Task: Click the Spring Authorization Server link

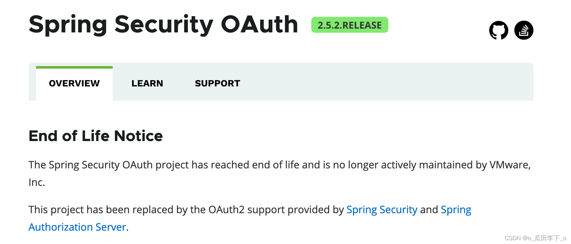Action: (x=76, y=227)
